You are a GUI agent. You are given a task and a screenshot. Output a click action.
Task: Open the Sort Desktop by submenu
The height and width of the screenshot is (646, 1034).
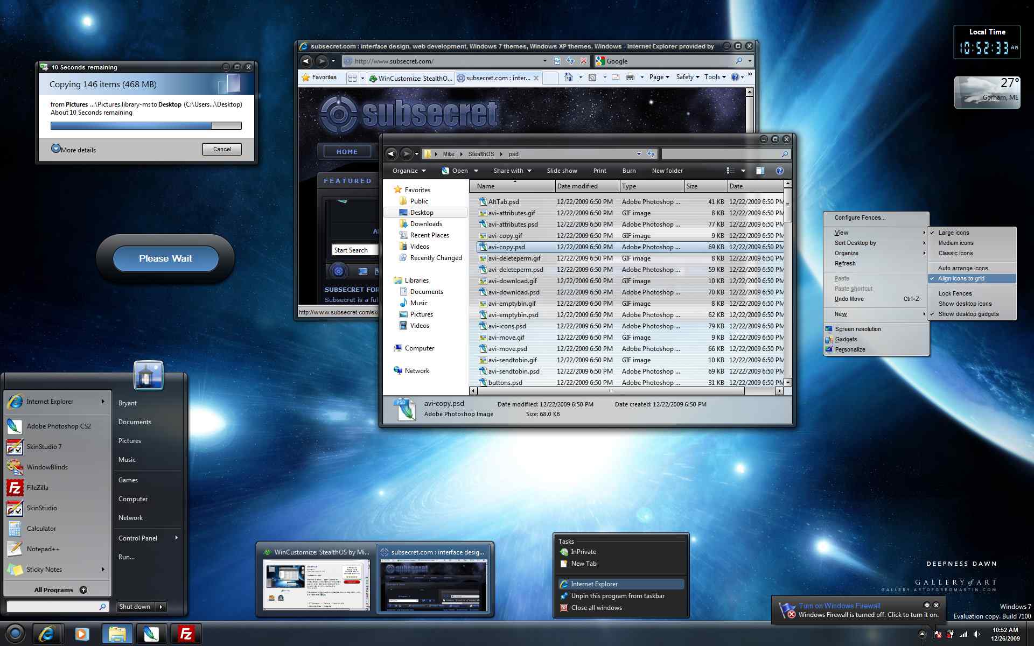pos(876,243)
